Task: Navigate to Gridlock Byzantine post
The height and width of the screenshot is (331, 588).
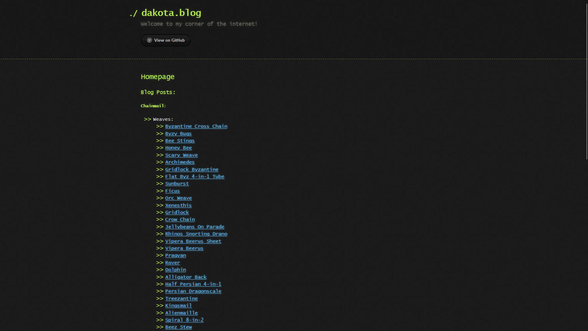Action: point(192,169)
